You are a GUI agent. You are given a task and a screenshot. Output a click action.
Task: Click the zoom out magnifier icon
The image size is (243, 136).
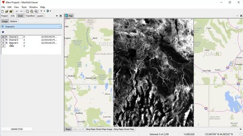pyautogui.click(x=36, y=11)
